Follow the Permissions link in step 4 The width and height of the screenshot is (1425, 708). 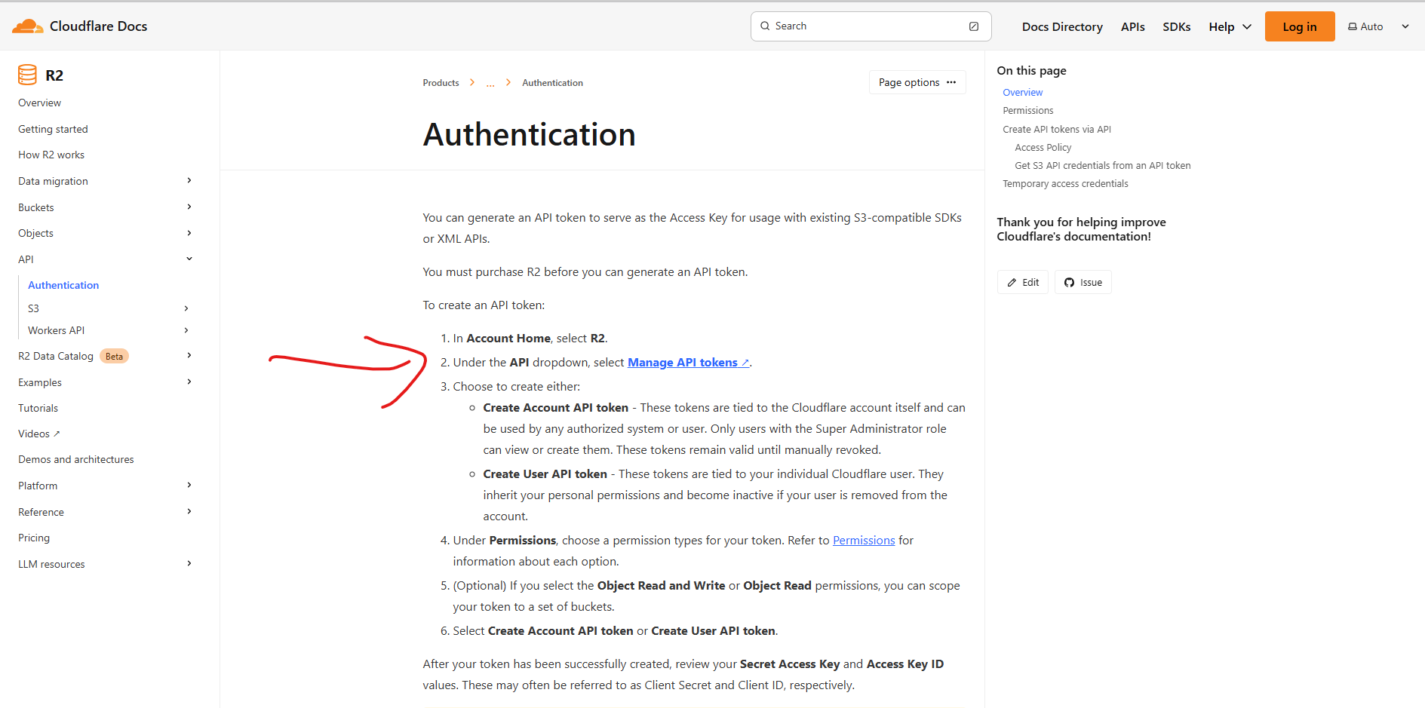click(x=864, y=541)
